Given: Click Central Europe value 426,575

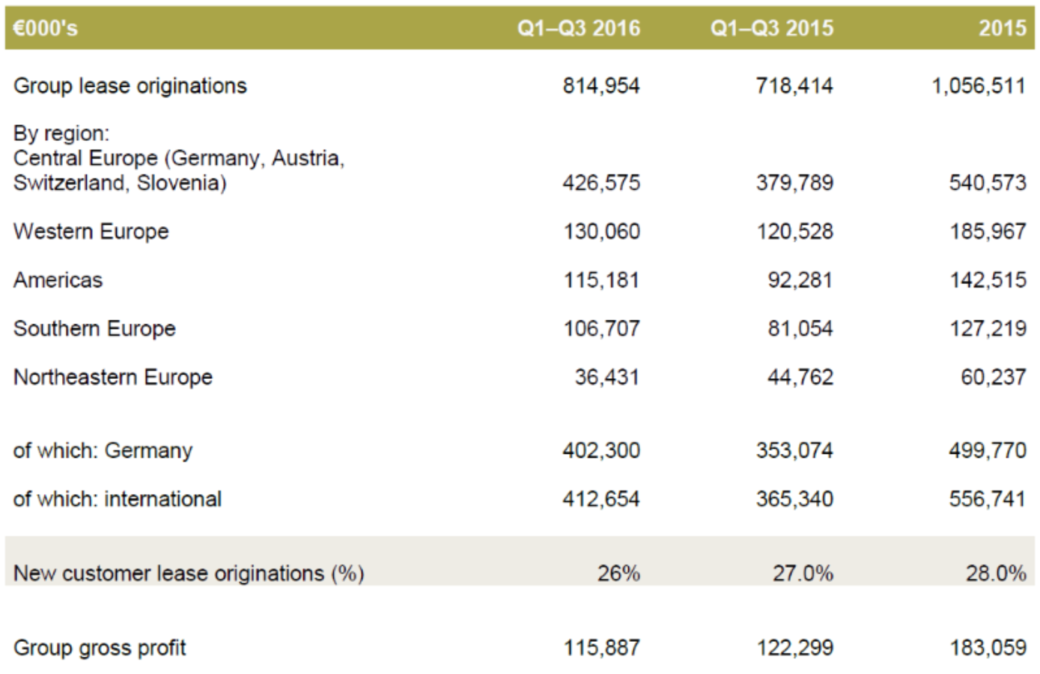Looking at the screenshot, I should click(601, 183).
